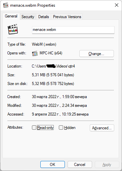Confirm with the OK button

52,165
